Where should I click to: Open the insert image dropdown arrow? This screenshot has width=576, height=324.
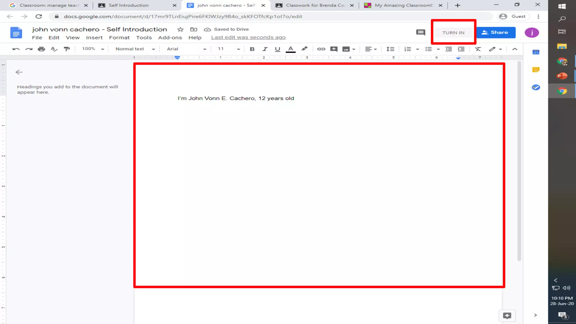pos(354,49)
